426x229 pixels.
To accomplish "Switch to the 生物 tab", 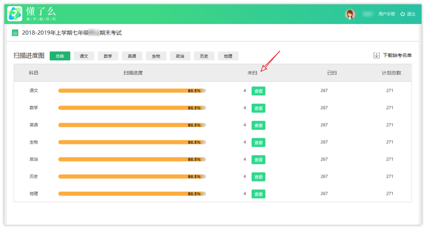I will (x=156, y=56).
